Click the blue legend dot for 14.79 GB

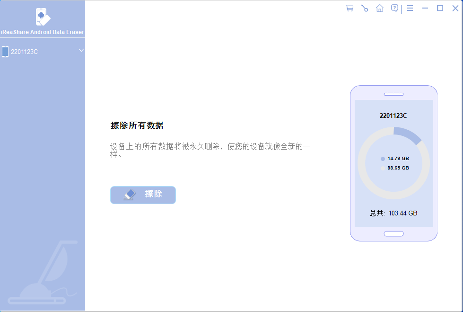tap(383, 159)
